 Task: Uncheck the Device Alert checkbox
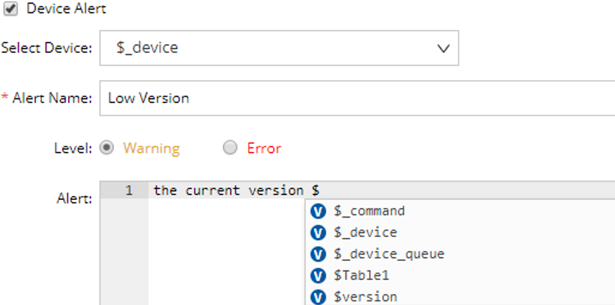coord(10,9)
